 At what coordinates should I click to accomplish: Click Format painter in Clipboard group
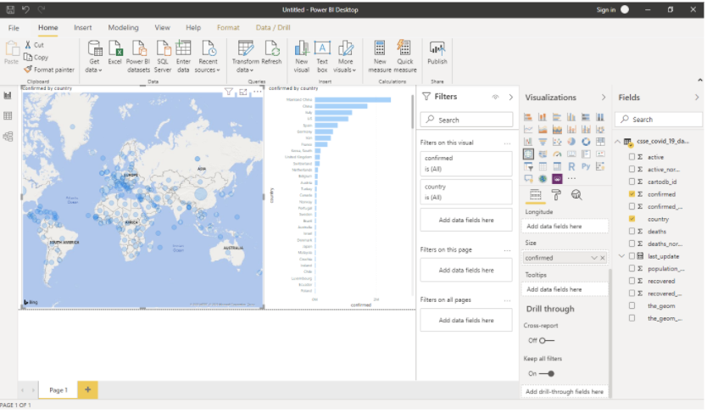coord(49,70)
